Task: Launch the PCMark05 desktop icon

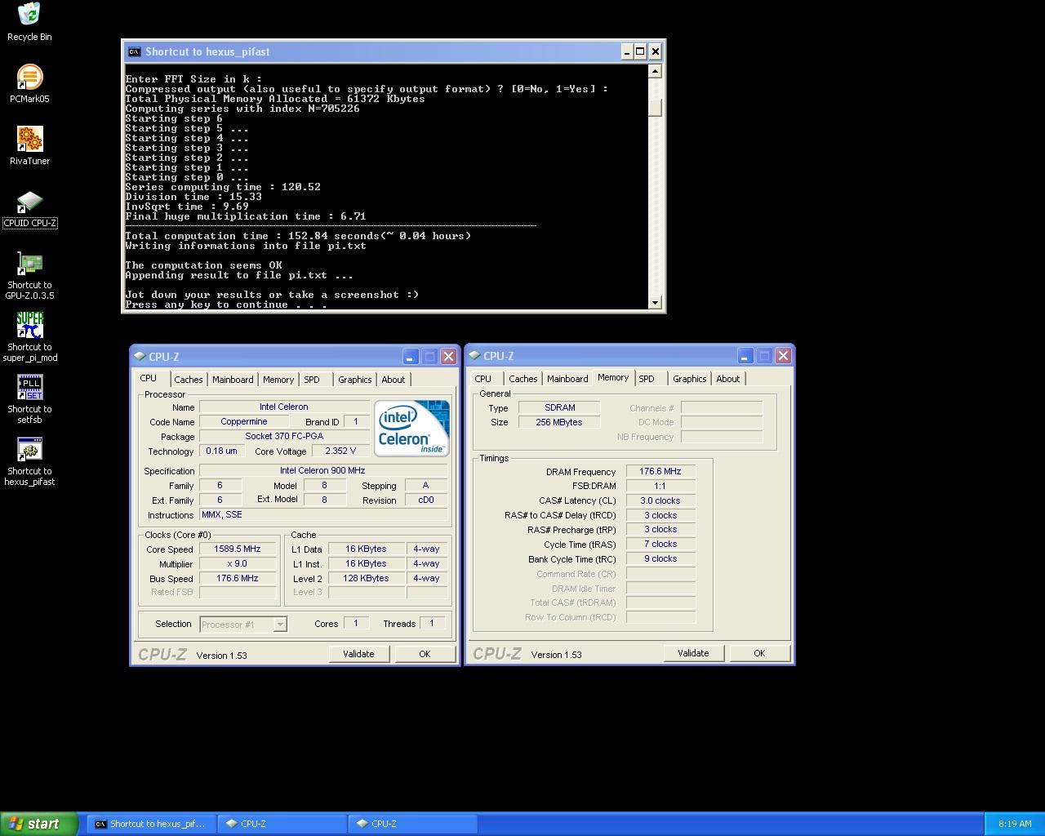Action: [29, 83]
